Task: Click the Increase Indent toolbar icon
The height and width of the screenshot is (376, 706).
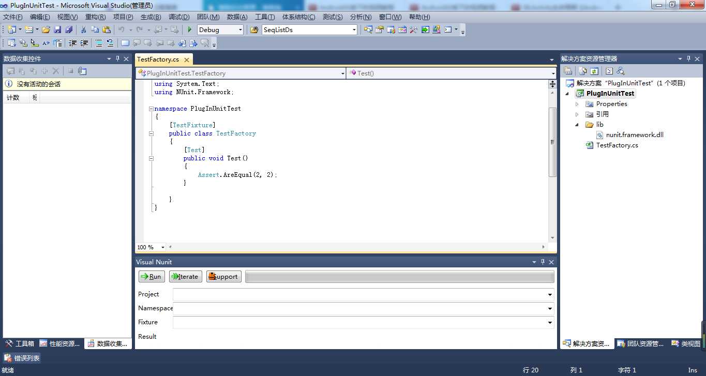Action: click(x=84, y=43)
